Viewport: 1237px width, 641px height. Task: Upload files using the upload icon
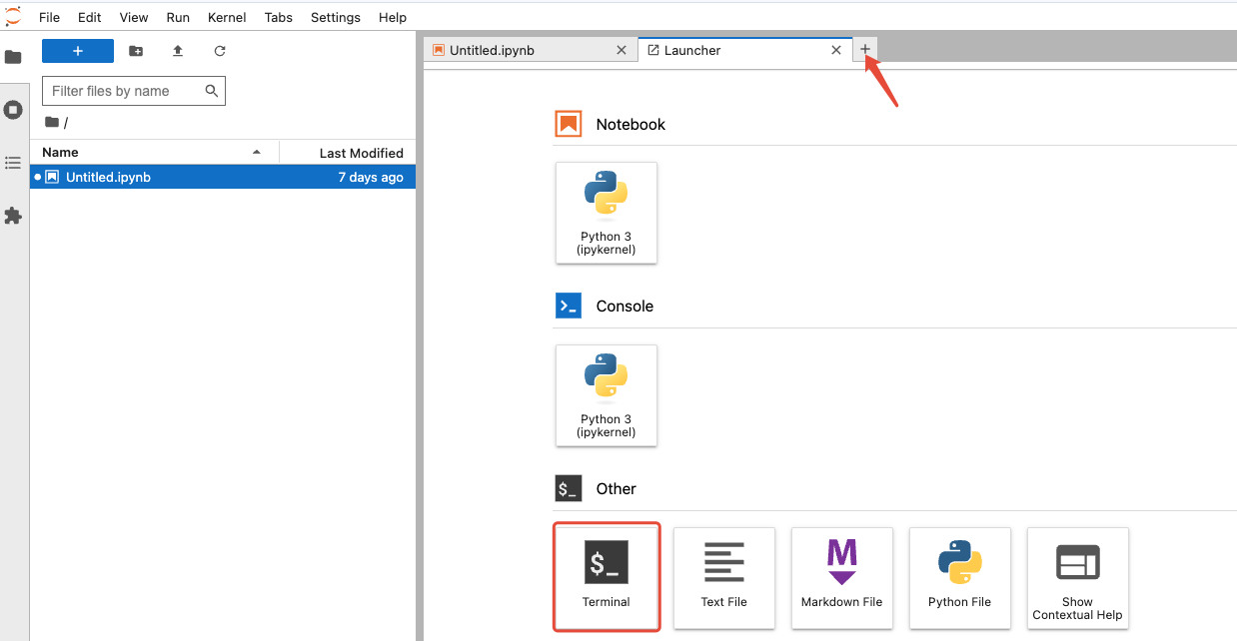tap(178, 51)
